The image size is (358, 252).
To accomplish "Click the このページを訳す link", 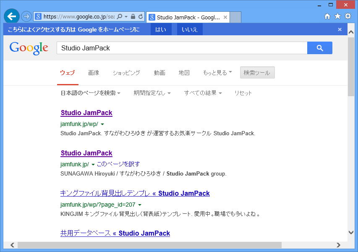I will (118, 164).
